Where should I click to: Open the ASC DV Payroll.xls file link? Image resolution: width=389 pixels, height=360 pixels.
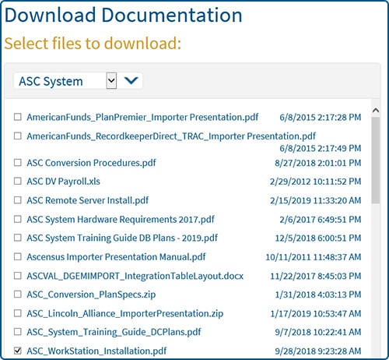click(x=63, y=182)
